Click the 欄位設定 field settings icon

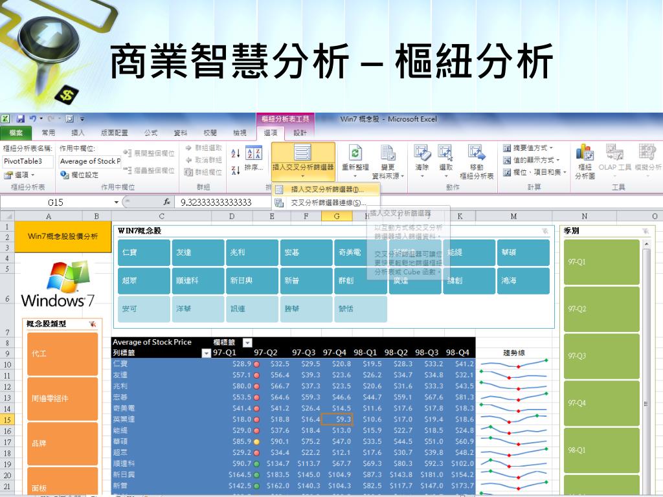point(64,175)
